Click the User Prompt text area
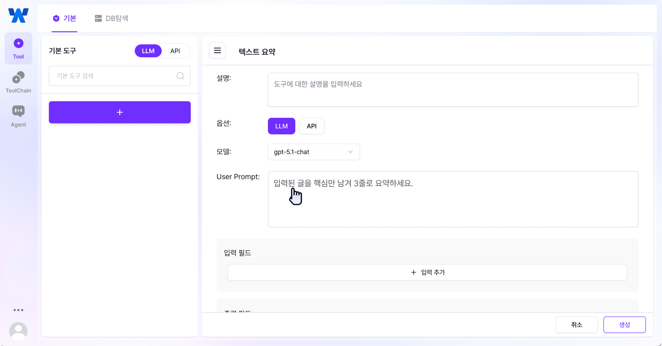The height and width of the screenshot is (346, 662). (453, 199)
